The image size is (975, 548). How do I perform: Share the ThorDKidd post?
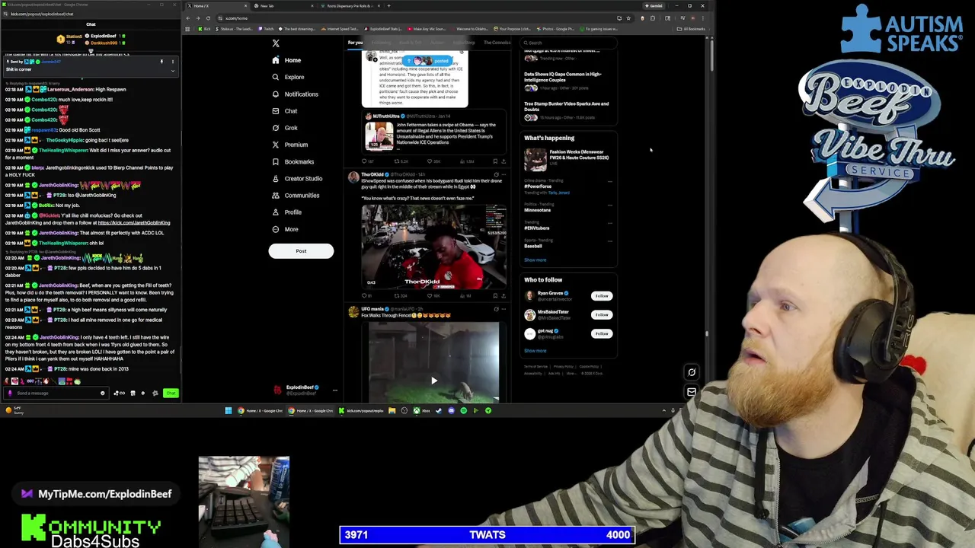[x=503, y=295]
